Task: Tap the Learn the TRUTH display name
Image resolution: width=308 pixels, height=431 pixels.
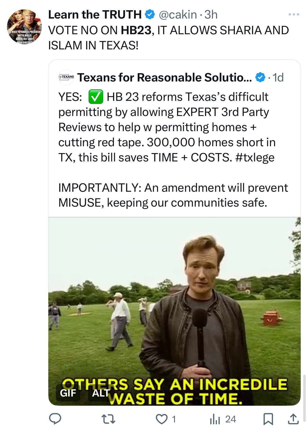Action: click(x=95, y=15)
